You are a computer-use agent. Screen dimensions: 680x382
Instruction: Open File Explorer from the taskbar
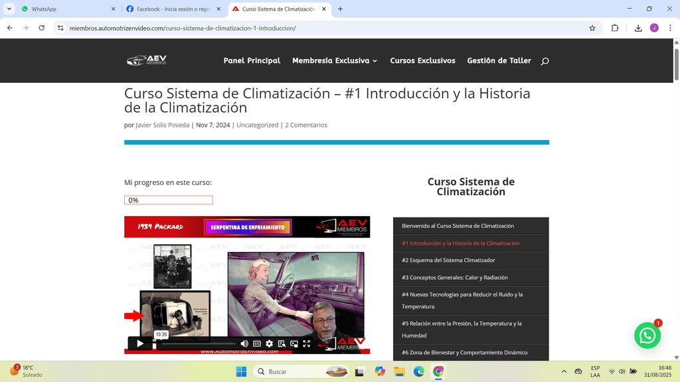point(399,371)
